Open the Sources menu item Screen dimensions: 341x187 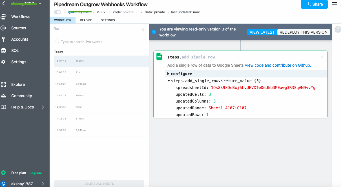tap(19, 28)
